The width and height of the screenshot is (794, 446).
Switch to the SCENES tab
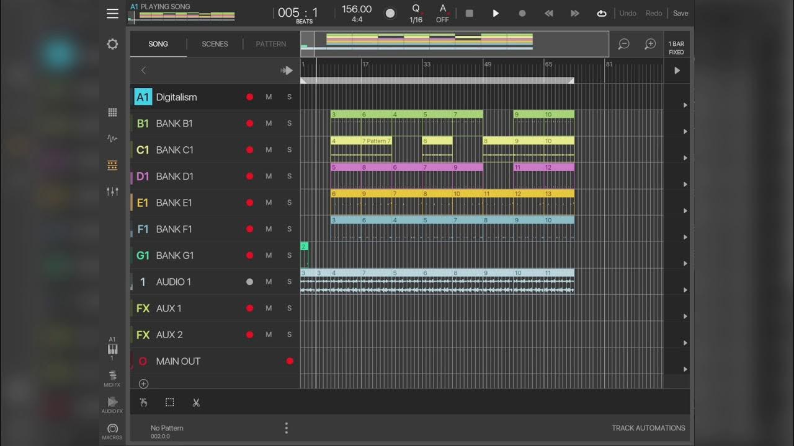click(215, 44)
